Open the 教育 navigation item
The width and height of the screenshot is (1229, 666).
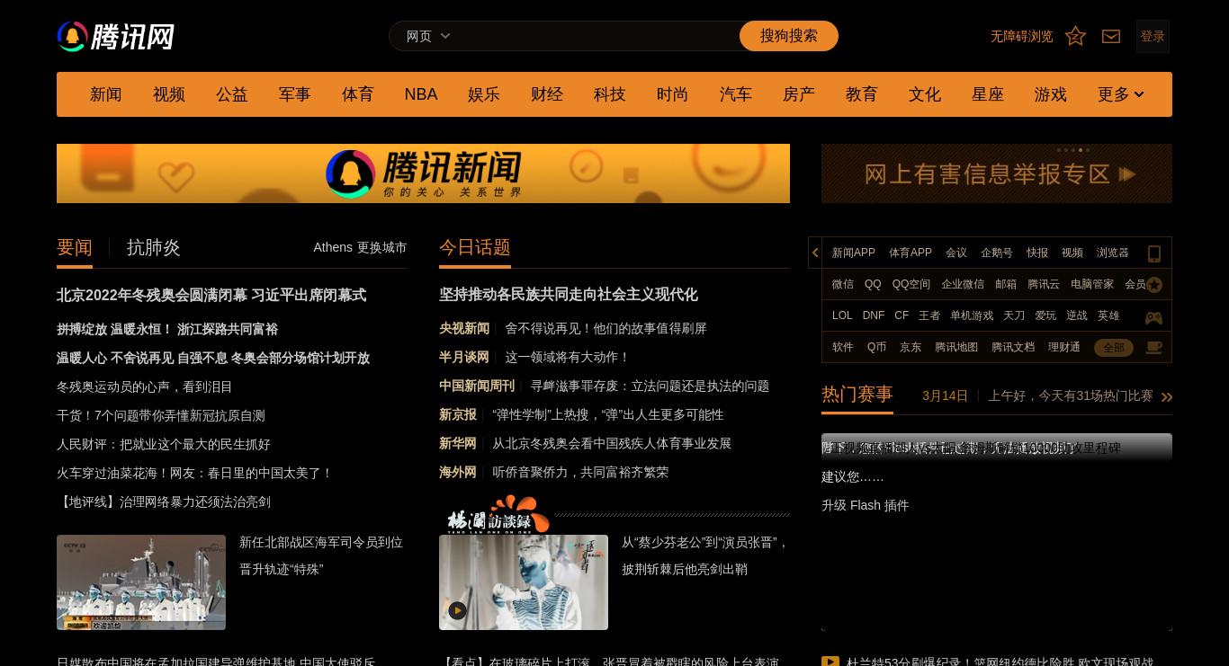(x=862, y=94)
